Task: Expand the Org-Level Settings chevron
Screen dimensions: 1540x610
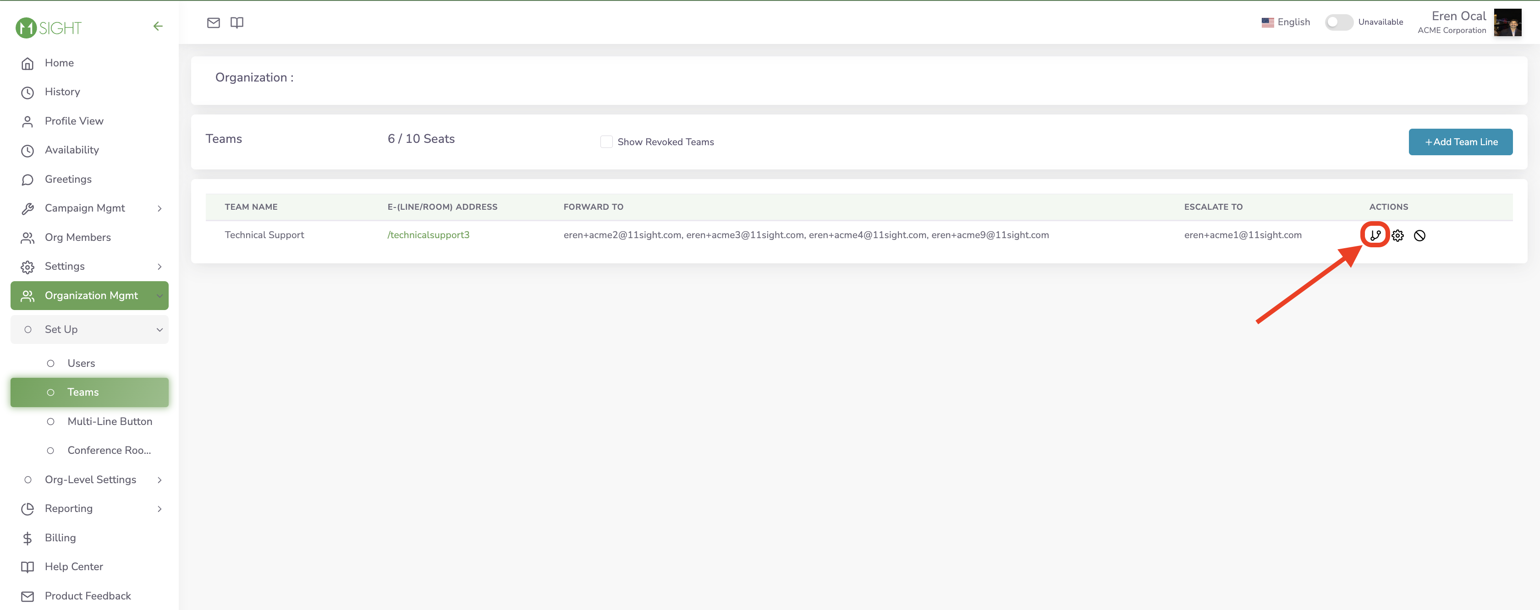Action: click(x=159, y=480)
